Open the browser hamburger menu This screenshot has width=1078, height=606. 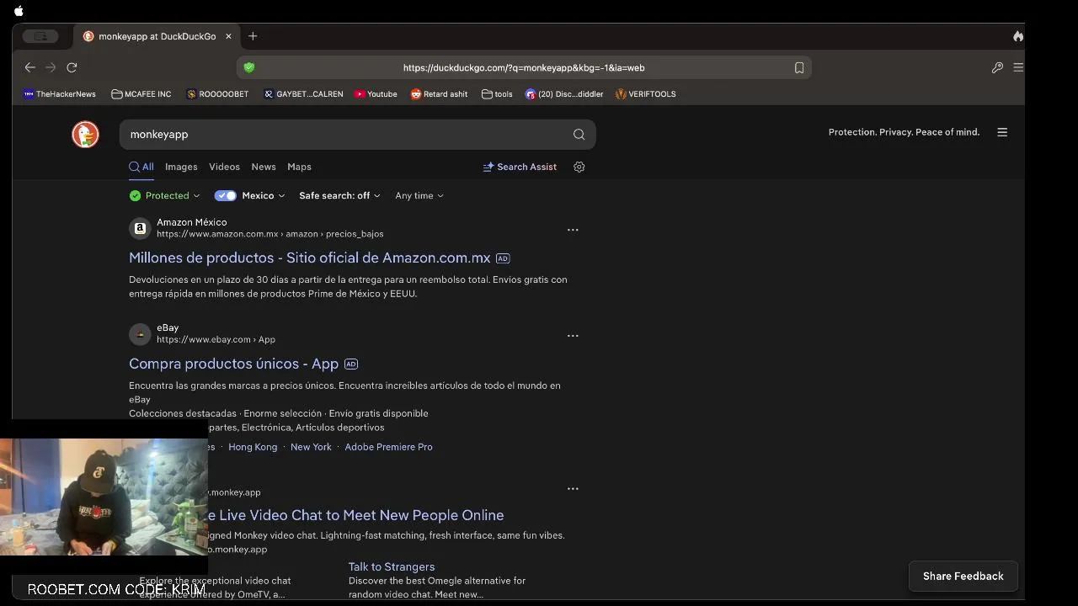pos(1018,67)
